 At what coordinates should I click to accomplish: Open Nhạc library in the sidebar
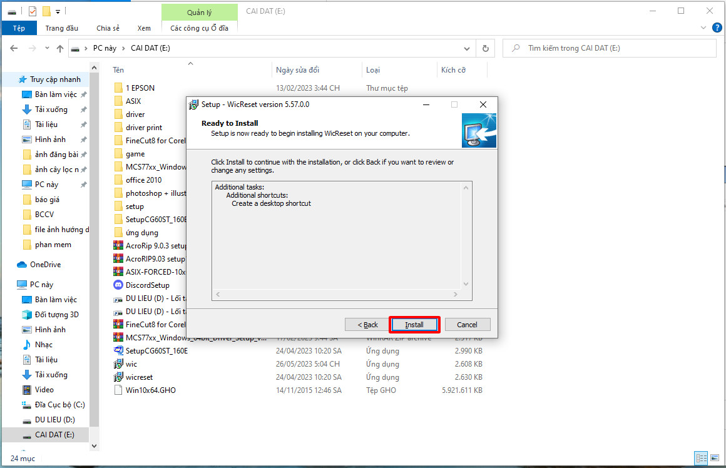coord(44,344)
